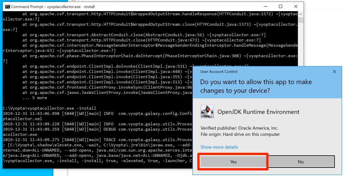Click the Command Prompt scrollbar up arrow
Image resolution: width=344 pixels, height=176 pixels.
point(301,14)
